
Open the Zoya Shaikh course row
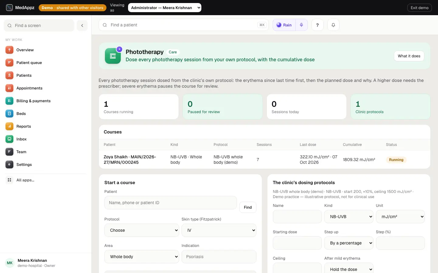(x=265, y=160)
